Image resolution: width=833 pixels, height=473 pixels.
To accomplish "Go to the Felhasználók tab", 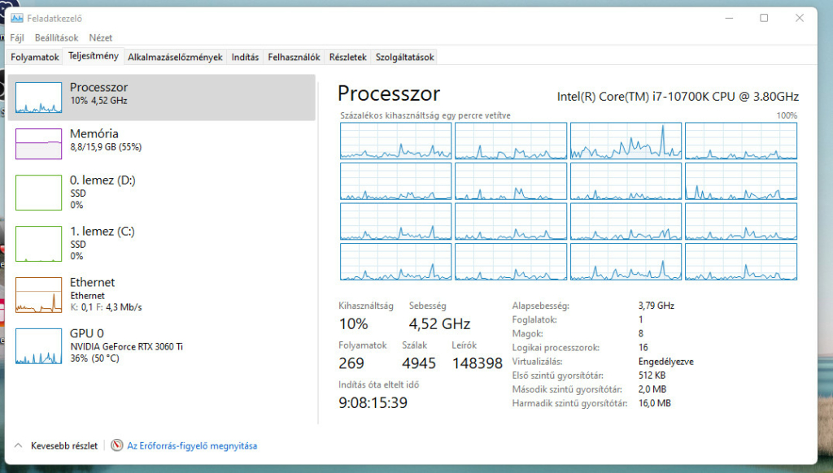I will [294, 57].
